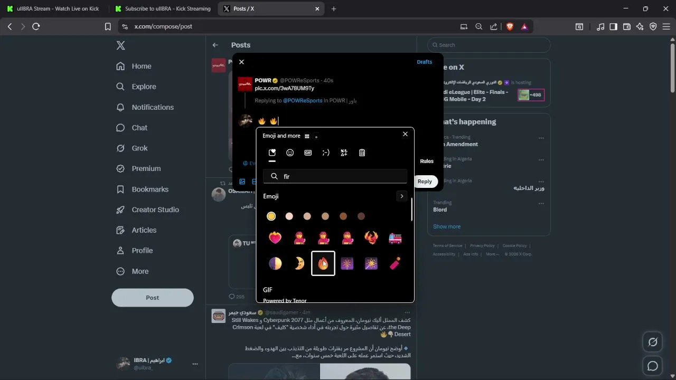This screenshot has width=676, height=380.
Task: Close the Emoji and more panel
Action: 405,134
